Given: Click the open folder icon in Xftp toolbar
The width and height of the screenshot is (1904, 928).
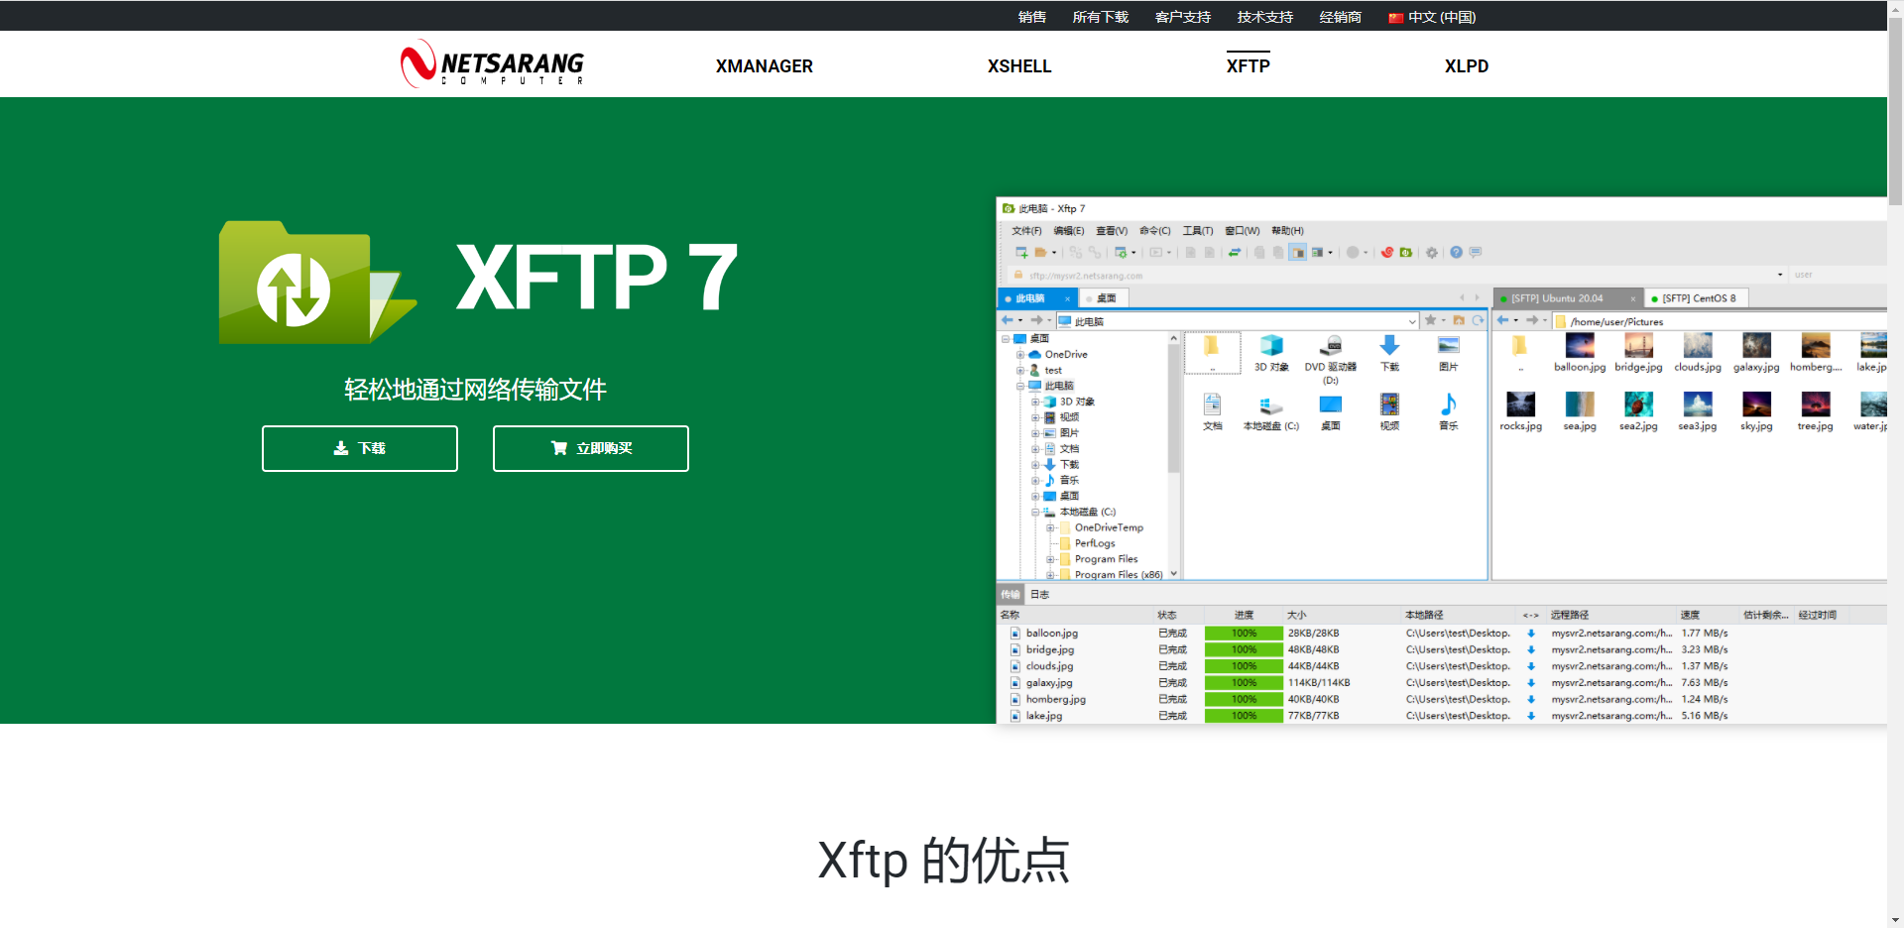Looking at the screenshot, I should 1041,253.
